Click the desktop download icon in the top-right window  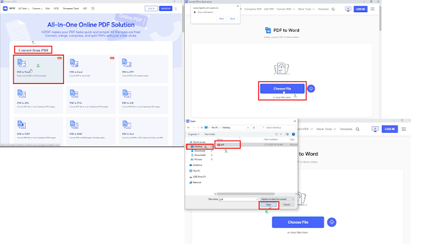(348, 9)
